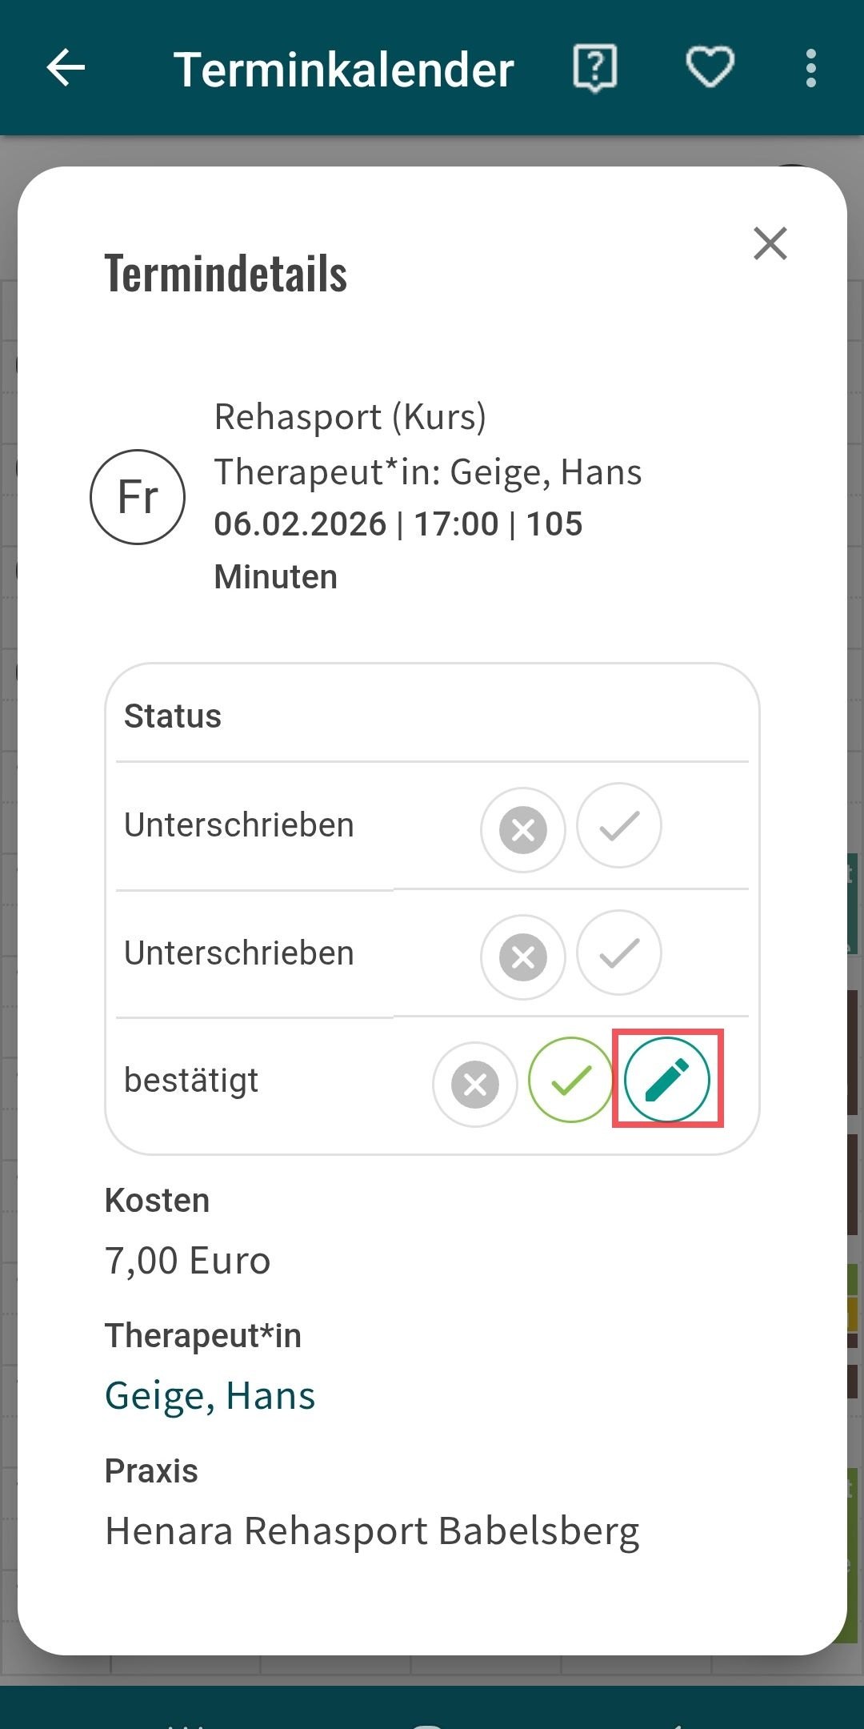
Task: Confirm the second Unterschrieben row checkmark
Action: [x=619, y=953]
